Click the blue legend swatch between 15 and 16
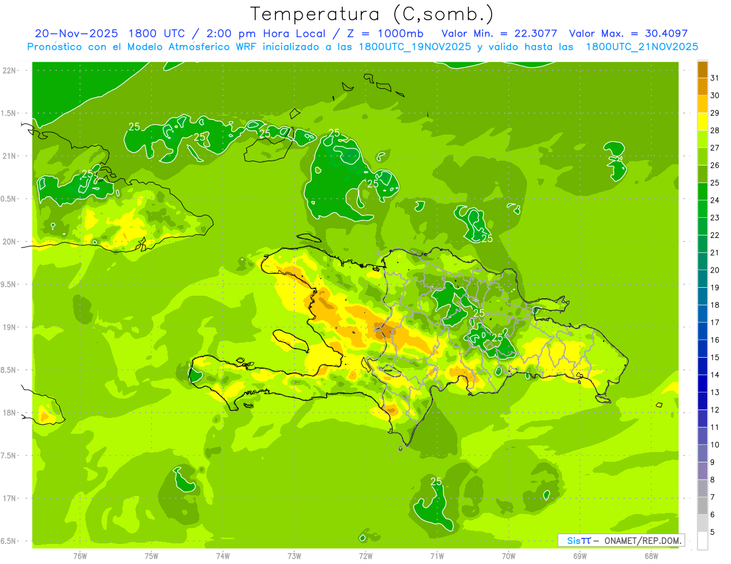Image resolution: width=731 pixels, height=564 pixels. (702, 349)
